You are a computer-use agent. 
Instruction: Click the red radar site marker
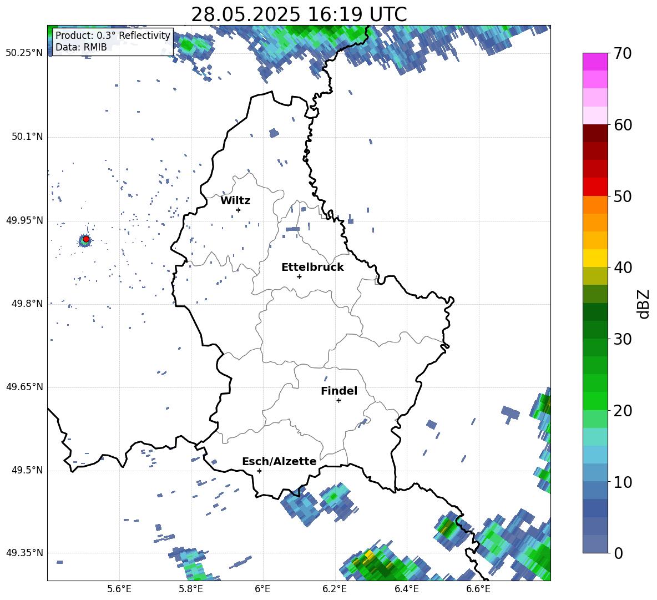[86, 239]
